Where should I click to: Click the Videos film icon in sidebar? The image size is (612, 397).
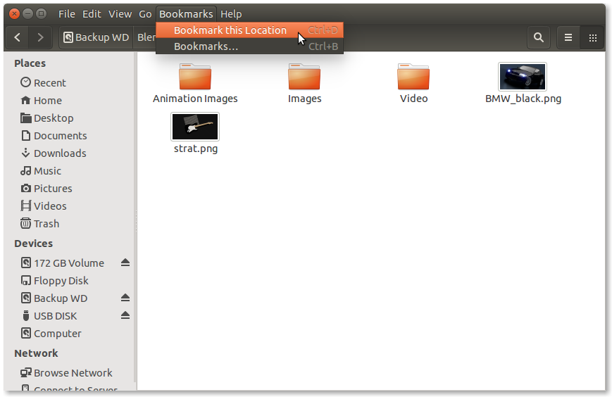coord(26,206)
